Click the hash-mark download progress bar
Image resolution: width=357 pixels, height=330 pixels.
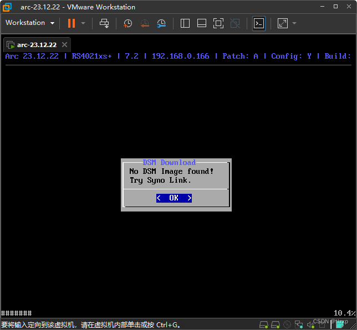[17, 313]
